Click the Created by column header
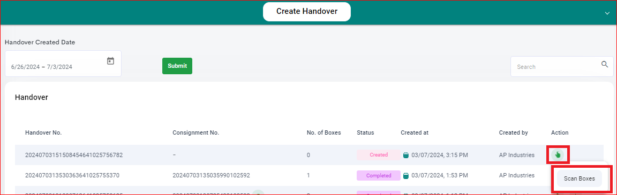Viewport: 617px width, 195px height. 513,132
